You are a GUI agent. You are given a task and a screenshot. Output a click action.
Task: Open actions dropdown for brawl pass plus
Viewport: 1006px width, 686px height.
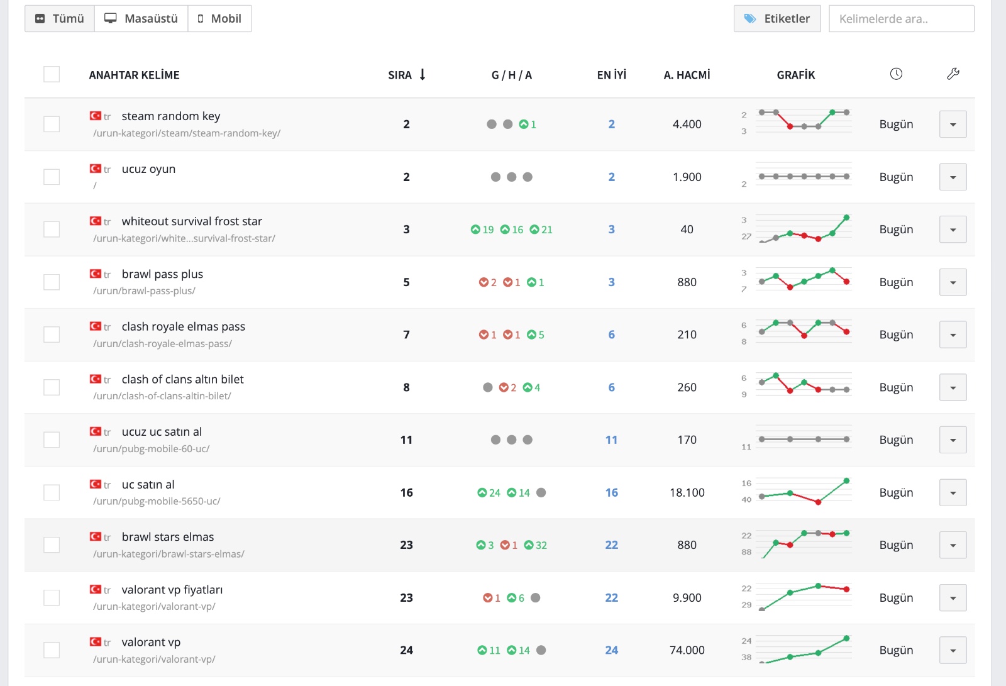953,282
